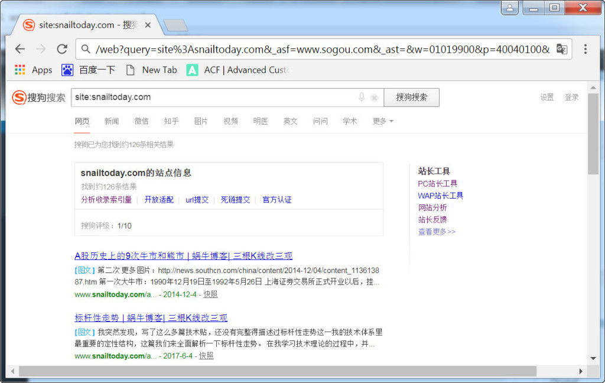Click the 搜狗已为您找到约126条相关结果 text

click(124, 145)
